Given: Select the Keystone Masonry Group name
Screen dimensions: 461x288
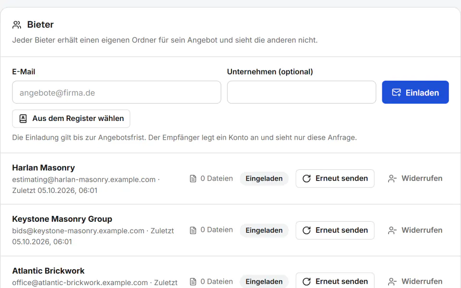Looking at the screenshot, I should 62,219.
